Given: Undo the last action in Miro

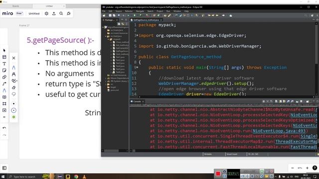Looking at the screenshot, I should tap(4, 128).
